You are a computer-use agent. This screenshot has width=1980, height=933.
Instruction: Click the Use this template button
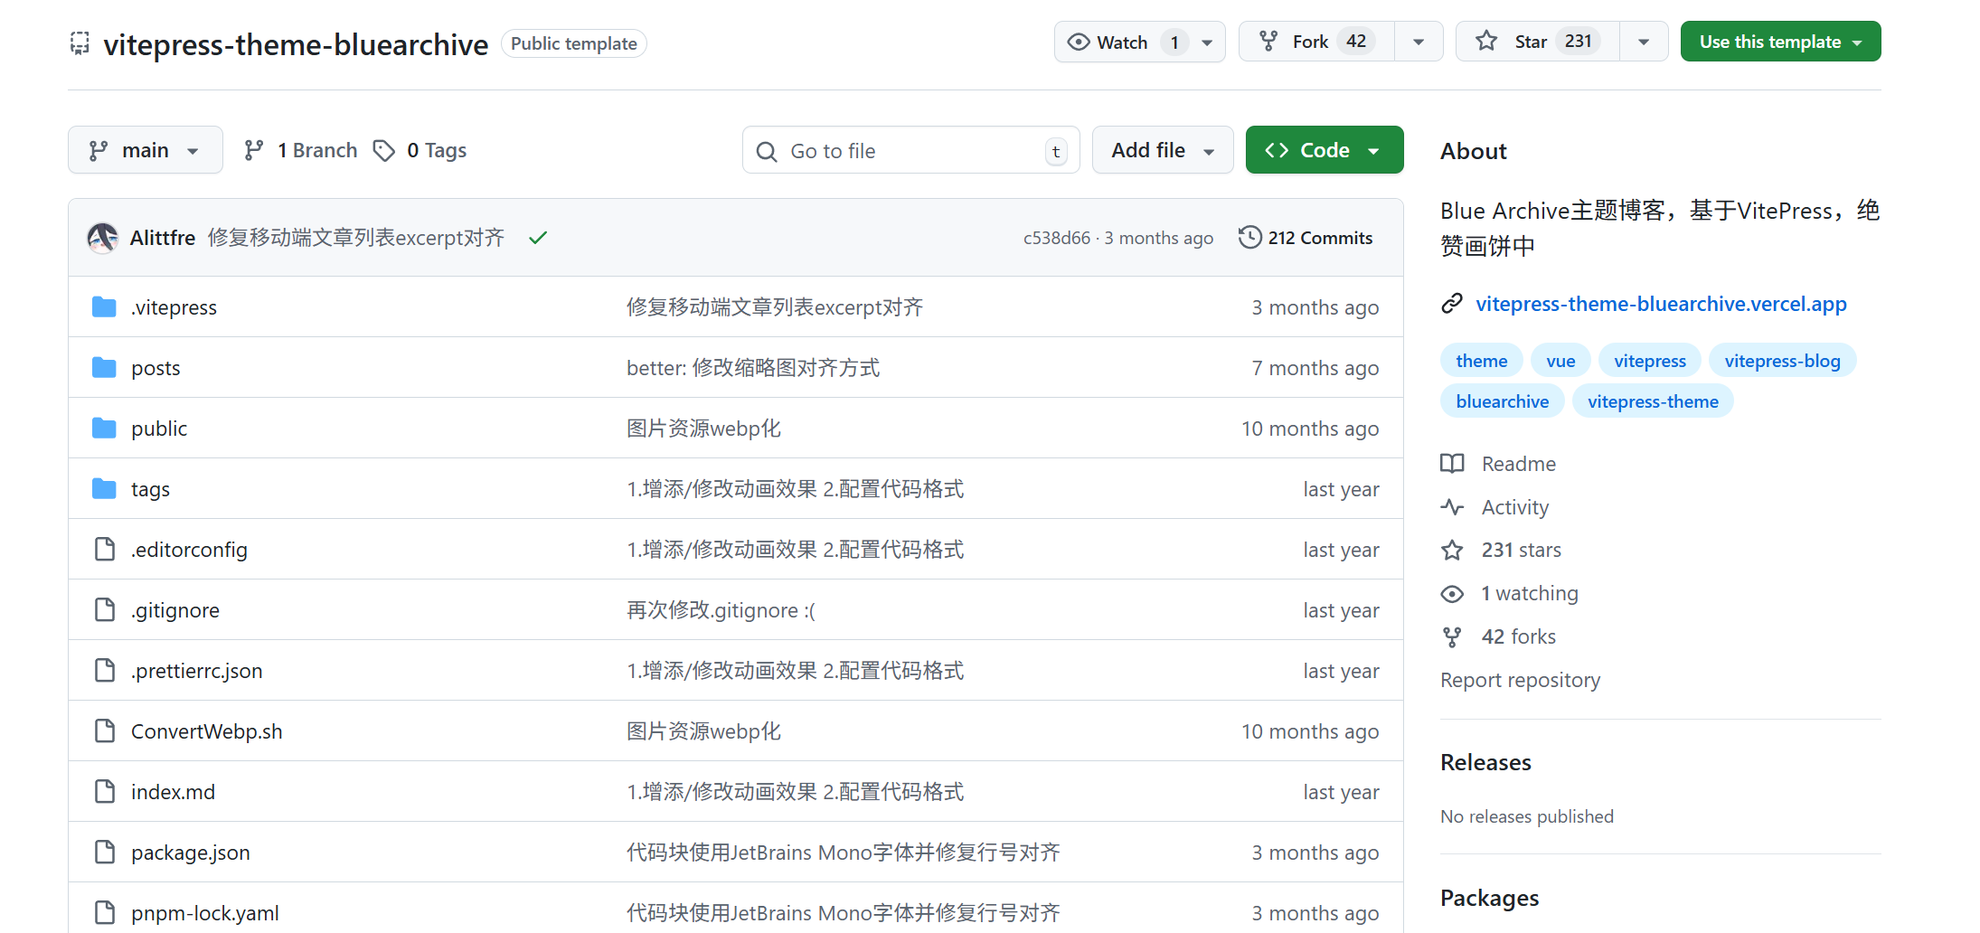(x=1779, y=42)
